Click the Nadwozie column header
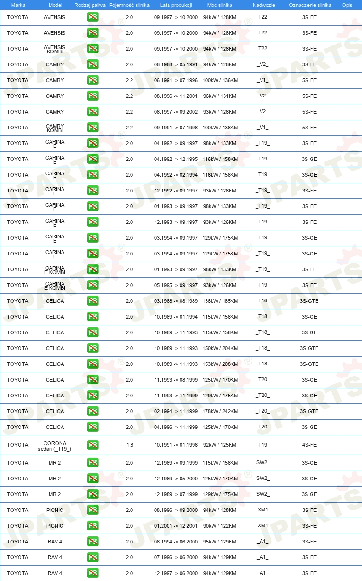The width and height of the screenshot is (362, 581). 263,5
